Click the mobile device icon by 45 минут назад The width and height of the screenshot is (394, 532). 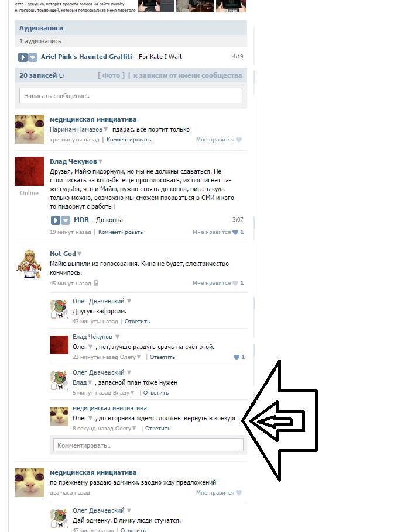coord(96,283)
